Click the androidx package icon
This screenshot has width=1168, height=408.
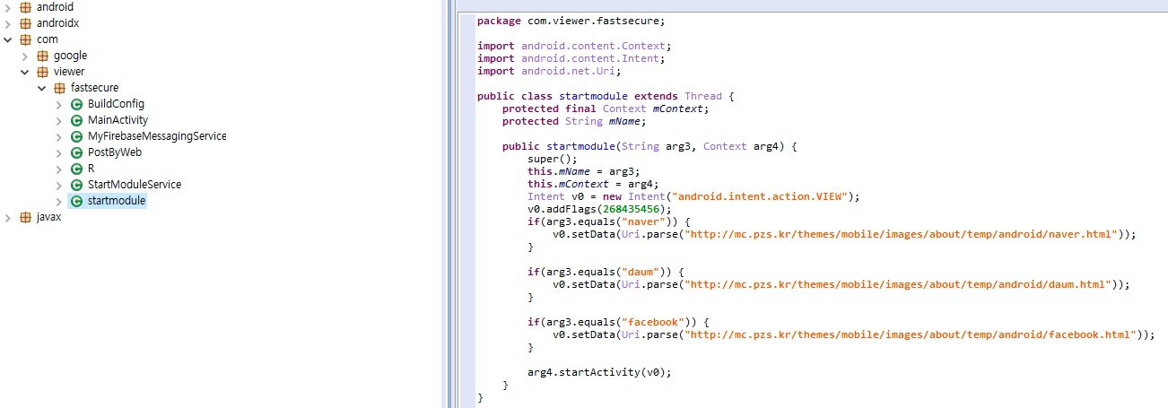[x=24, y=23]
